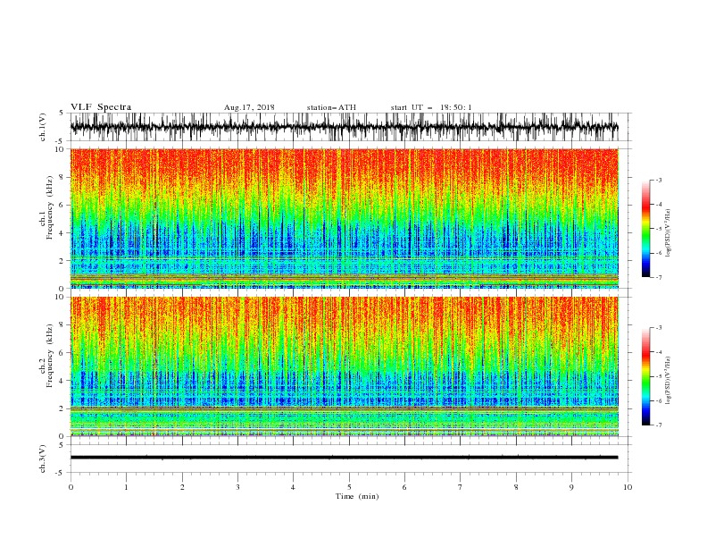Click the "1" tick on the time axis

(x=126, y=487)
